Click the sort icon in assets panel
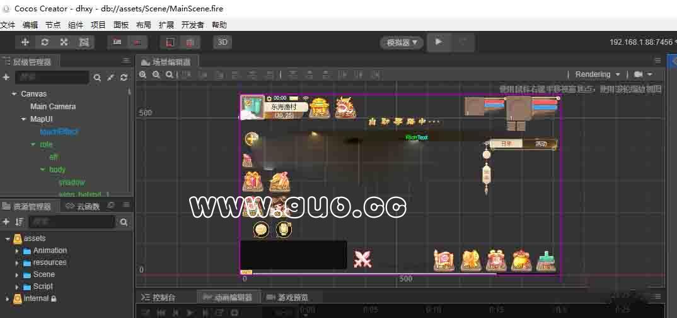 (x=20, y=222)
